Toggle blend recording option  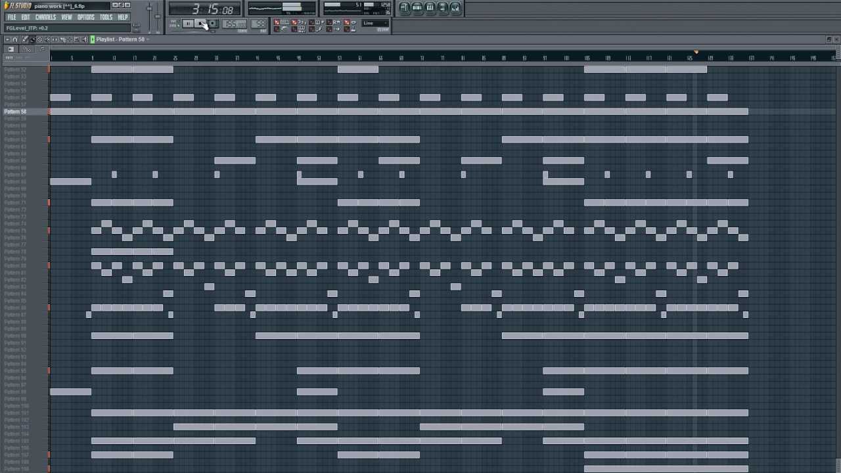pyautogui.click(x=316, y=22)
